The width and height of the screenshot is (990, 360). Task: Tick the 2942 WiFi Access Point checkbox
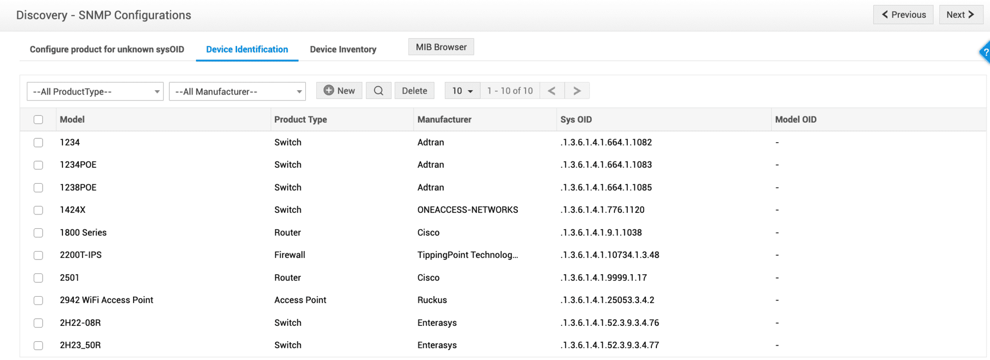coord(38,301)
